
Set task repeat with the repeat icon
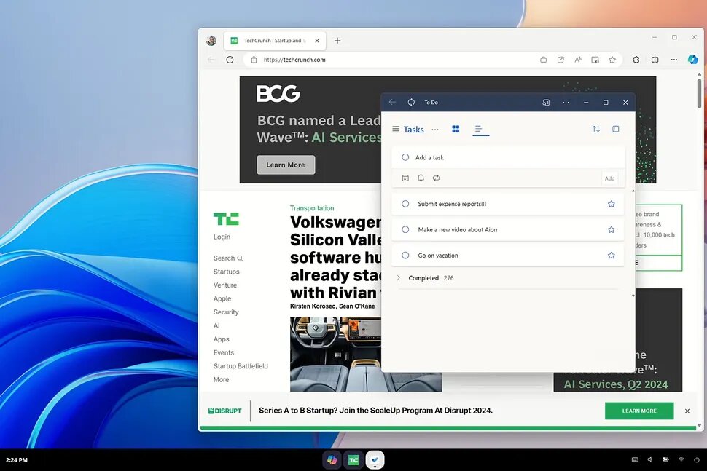436,178
